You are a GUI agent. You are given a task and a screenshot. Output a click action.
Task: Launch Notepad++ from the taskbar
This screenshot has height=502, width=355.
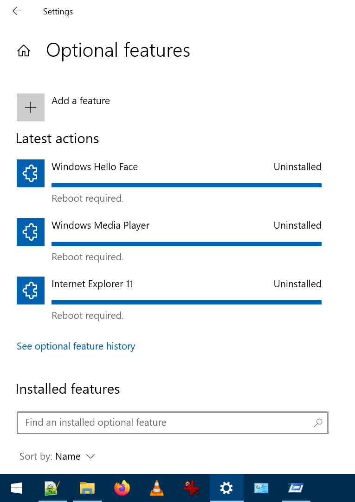[x=52, y=488]
